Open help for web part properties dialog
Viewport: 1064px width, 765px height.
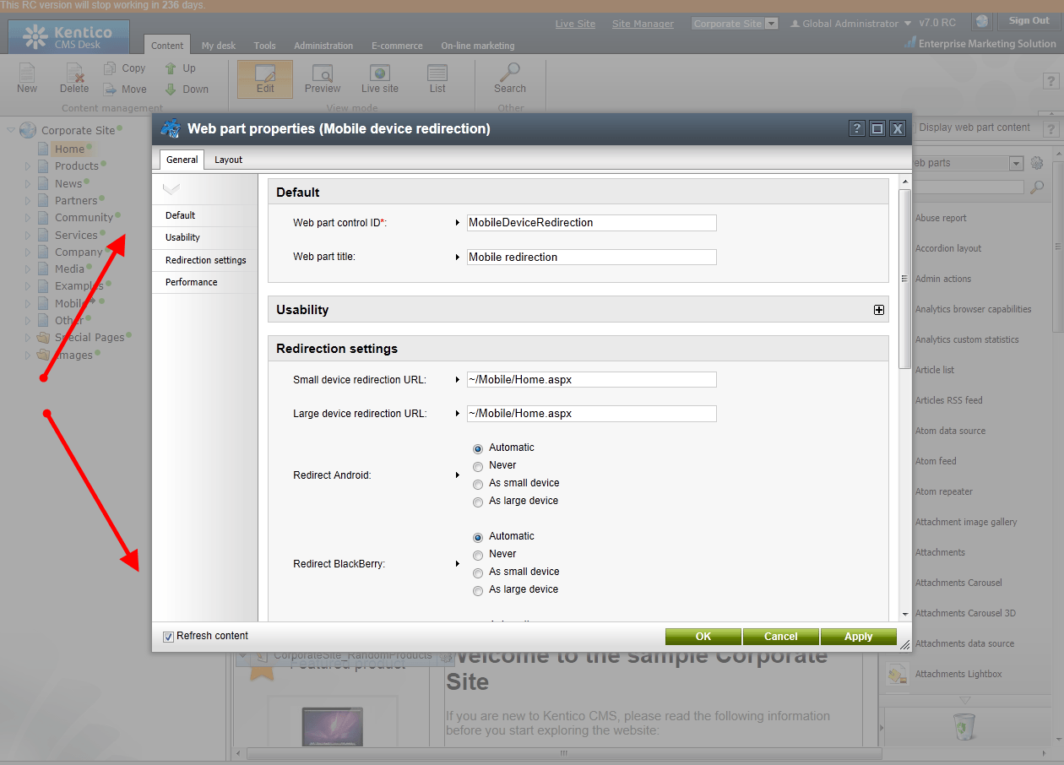pos(857,128)
